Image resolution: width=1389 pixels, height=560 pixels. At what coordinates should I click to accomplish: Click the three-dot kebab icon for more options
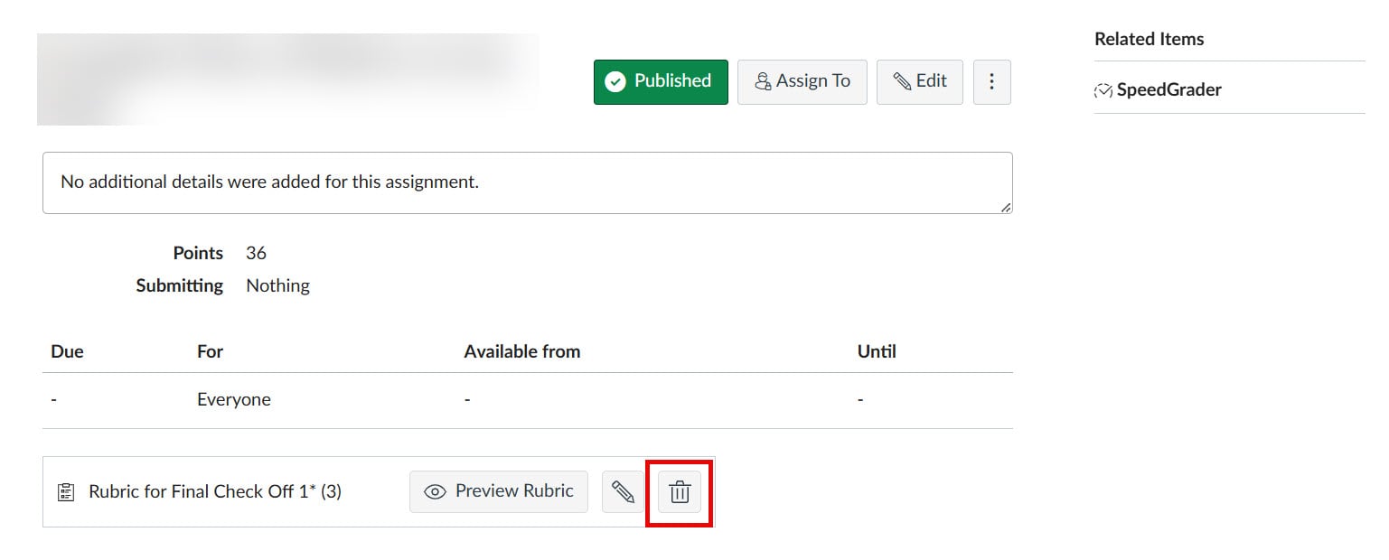(991, 81)
